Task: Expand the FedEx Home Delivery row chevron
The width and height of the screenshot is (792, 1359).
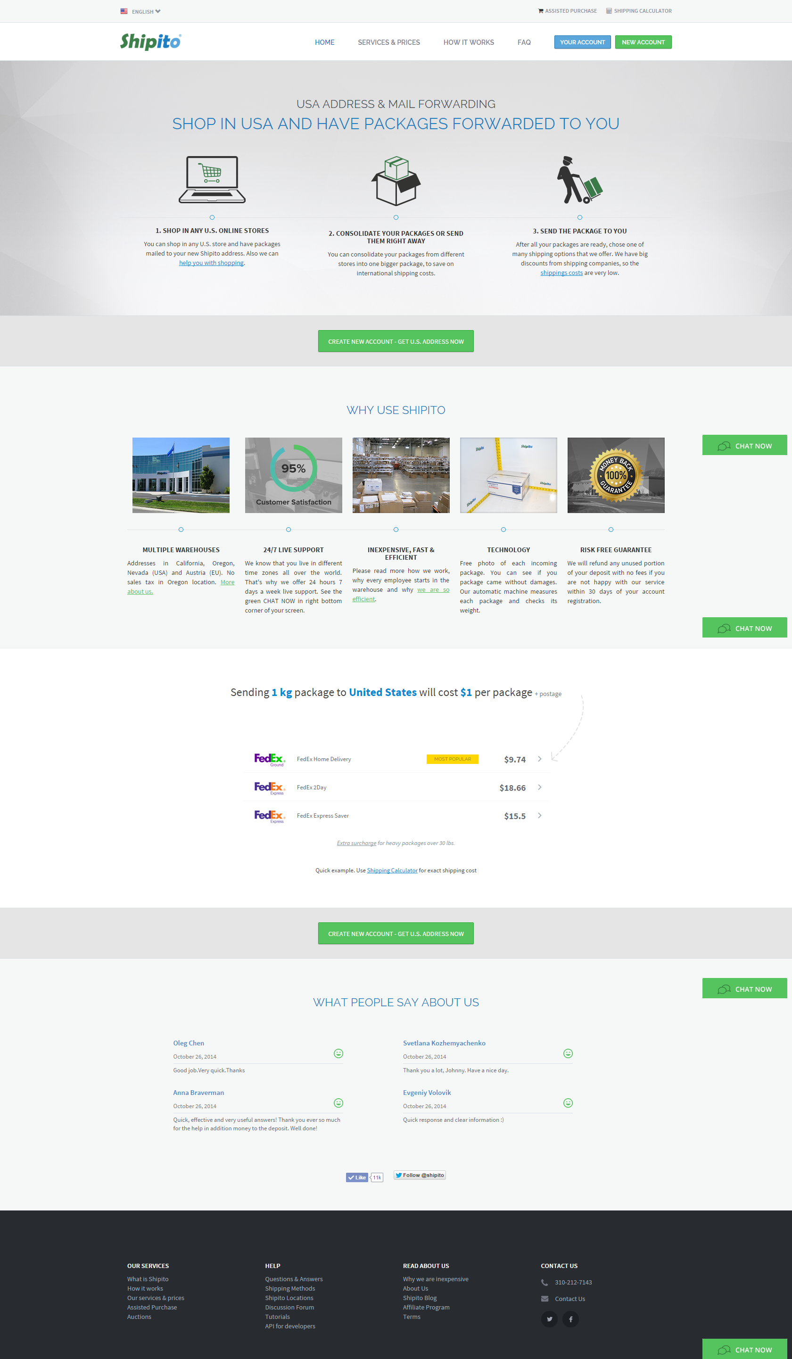Action: [x=540, y=759]
